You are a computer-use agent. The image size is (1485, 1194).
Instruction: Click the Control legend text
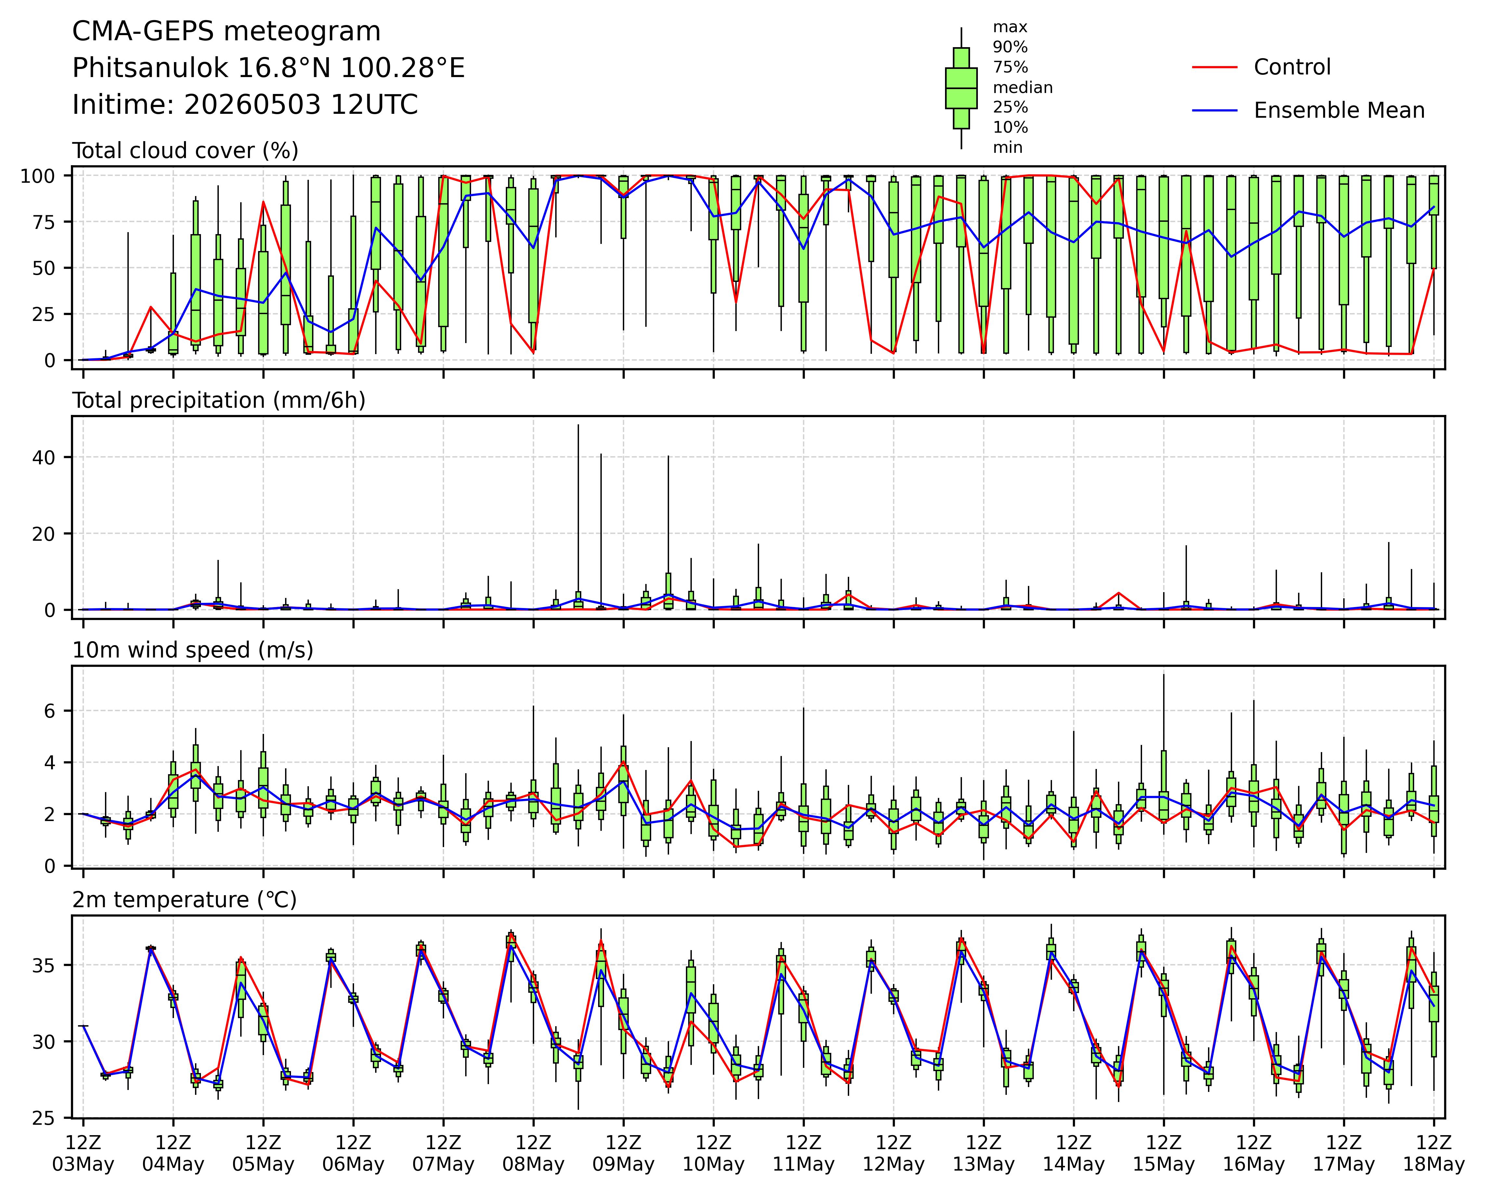click(1292, 68)
